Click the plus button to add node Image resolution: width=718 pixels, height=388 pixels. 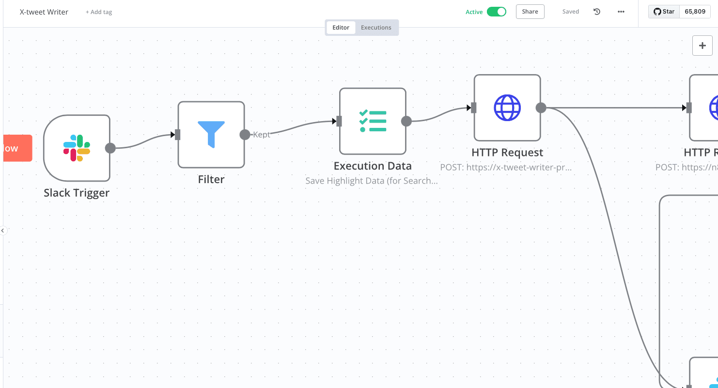click(x=702, y=46)
